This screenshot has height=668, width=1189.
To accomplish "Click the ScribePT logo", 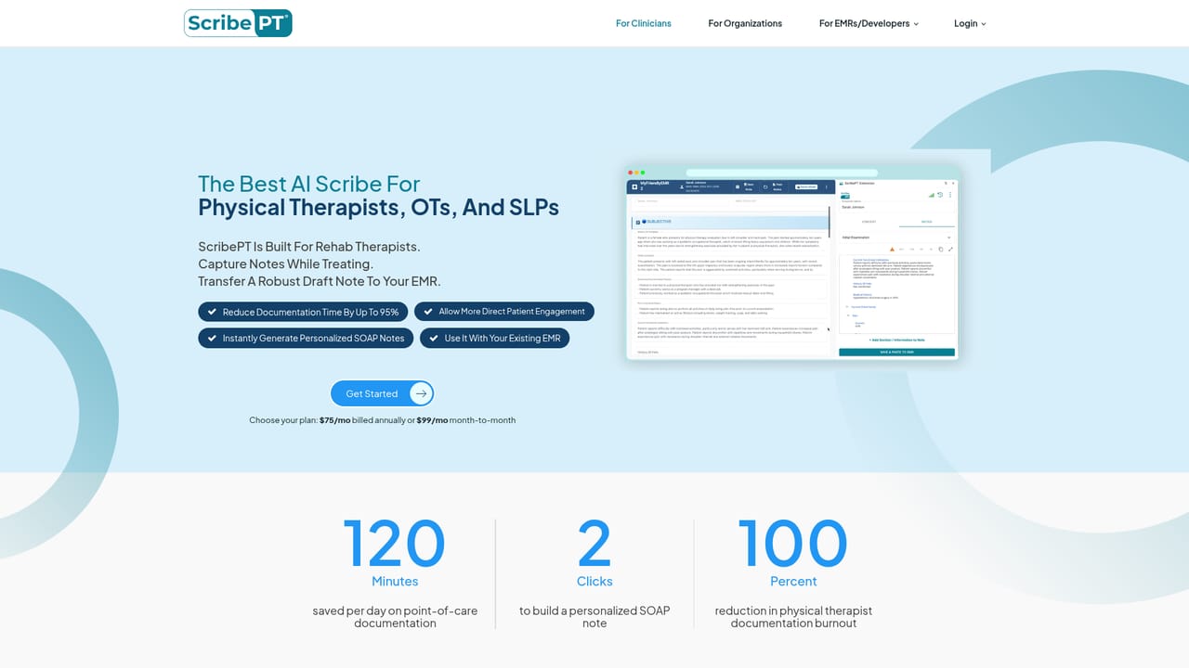I will pos(238,23).
